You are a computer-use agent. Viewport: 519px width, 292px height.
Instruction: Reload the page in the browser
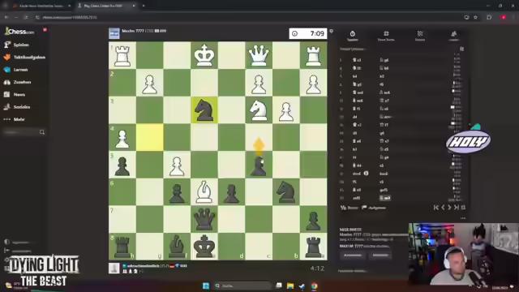[26, 17]
